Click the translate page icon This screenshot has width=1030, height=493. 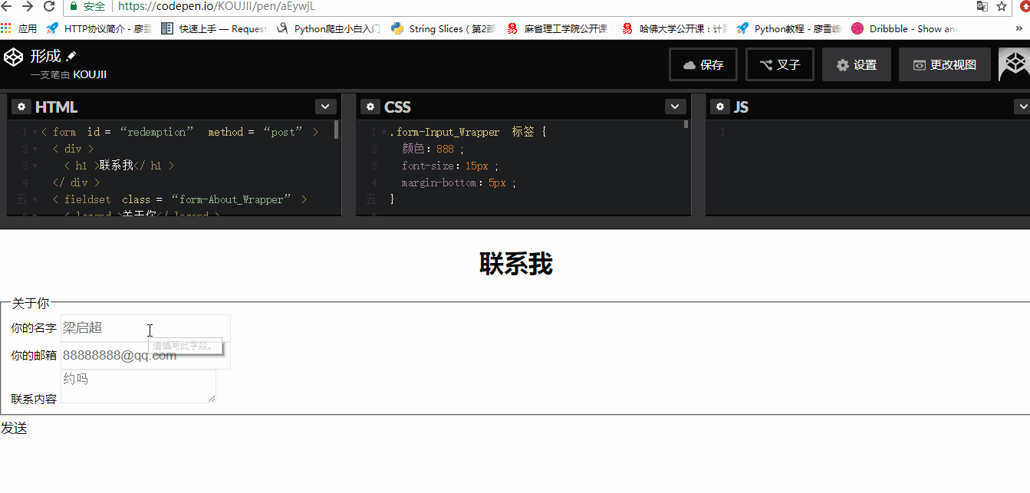point(982,6)
